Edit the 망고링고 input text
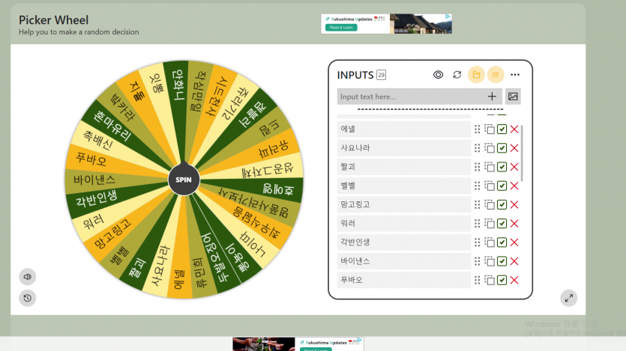Viewport: 626px width, 351px height. 404,204
